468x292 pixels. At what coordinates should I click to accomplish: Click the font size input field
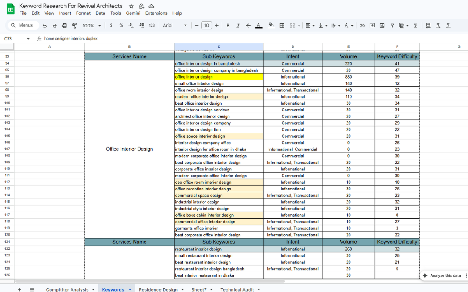pyautogui.click(x=206, y=26)
